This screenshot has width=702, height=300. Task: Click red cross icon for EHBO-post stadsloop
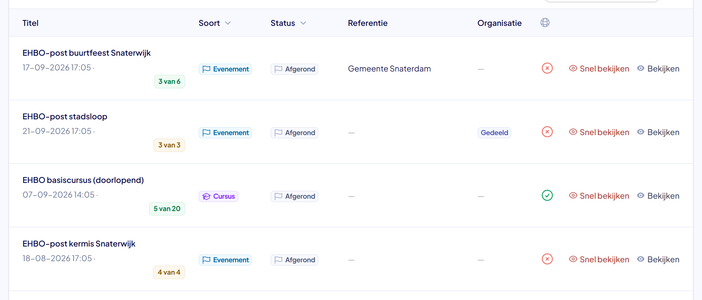(547, 132)
